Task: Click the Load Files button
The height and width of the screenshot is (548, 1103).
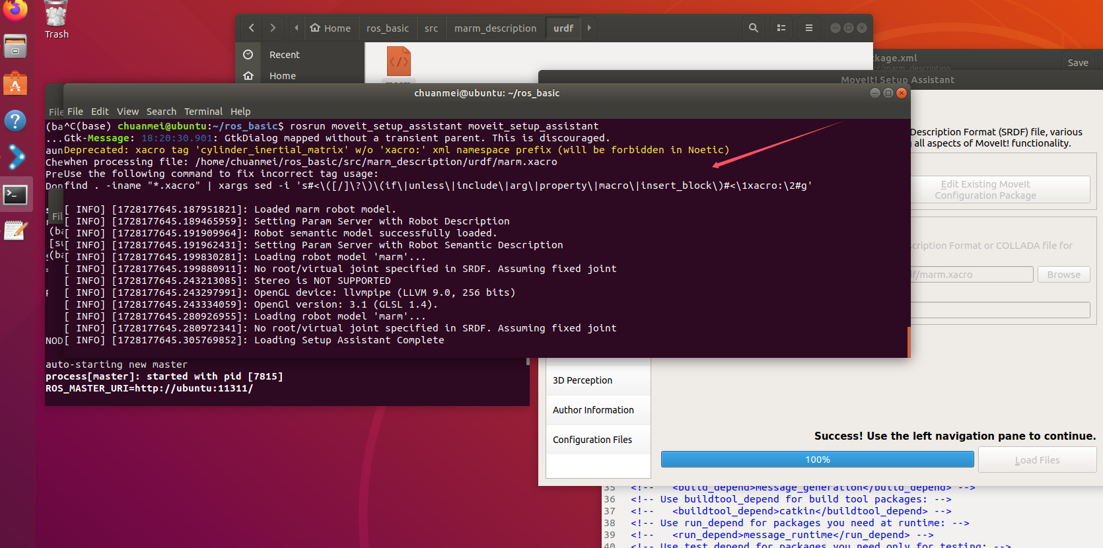Action: point(1037,460)
